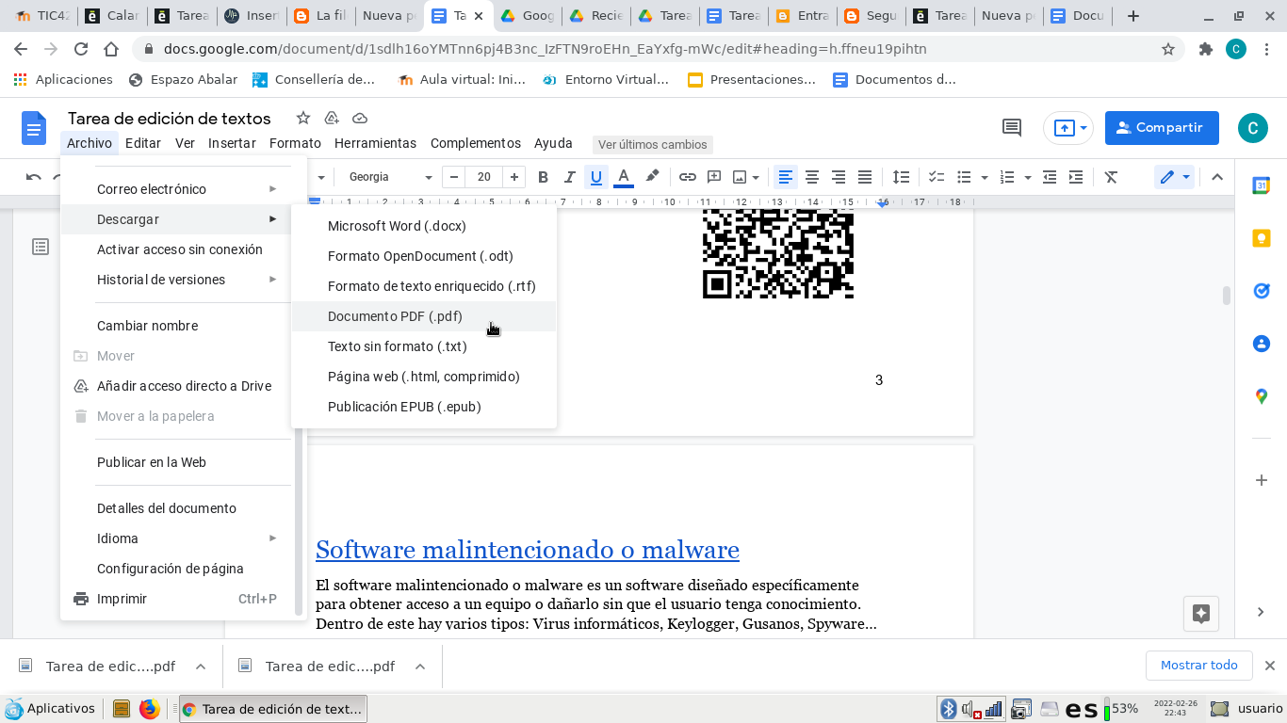Screen dimensions: 1287x723
Task: Edit the font size field showing 20
Action: [x=483, y=177]
